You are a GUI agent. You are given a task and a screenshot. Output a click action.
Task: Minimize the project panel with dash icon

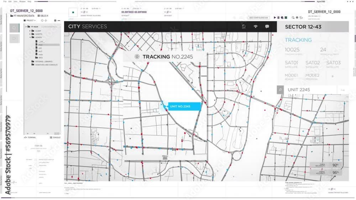click(x=59, y=20)
